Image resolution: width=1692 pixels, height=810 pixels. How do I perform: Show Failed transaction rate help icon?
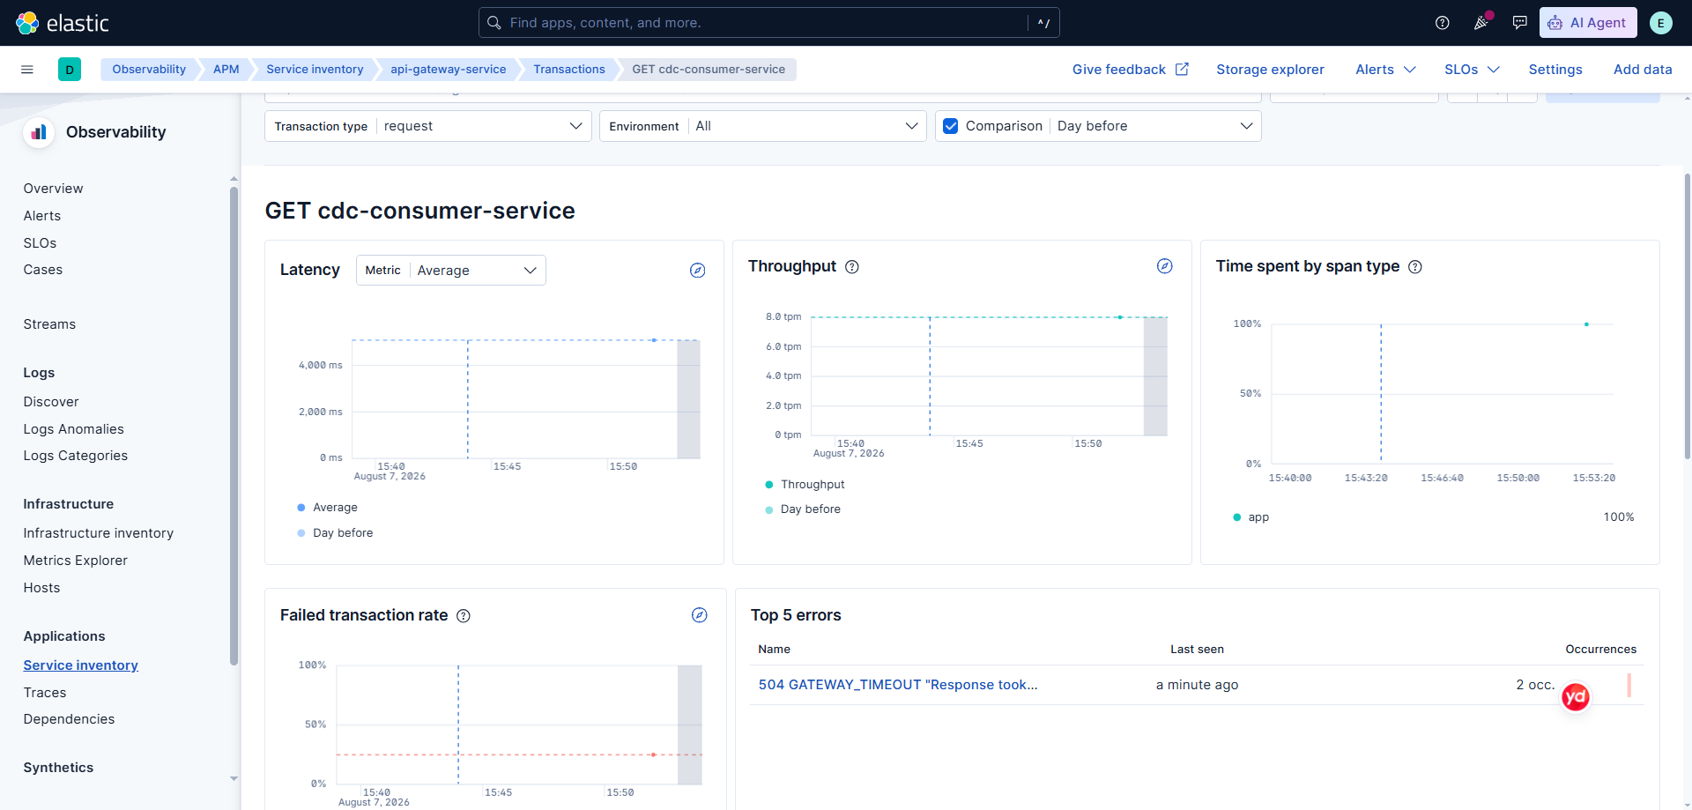point(464,616)
